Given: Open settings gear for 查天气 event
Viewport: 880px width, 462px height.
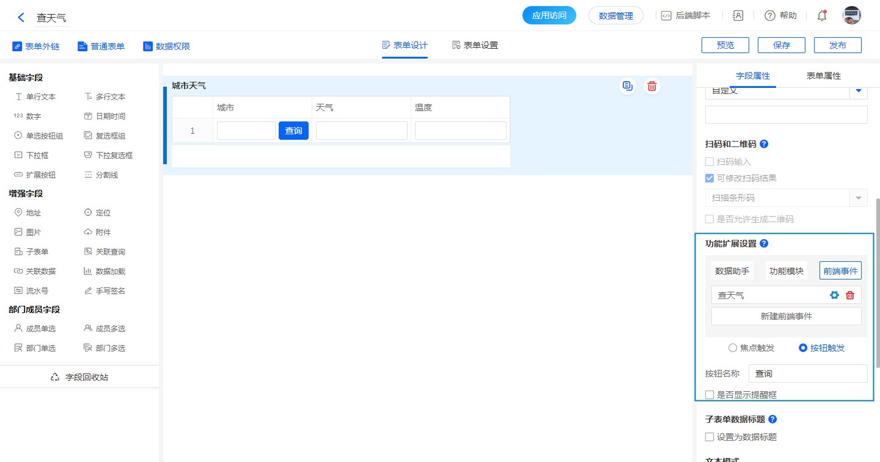Looking at the screenshot, I should click(x=834, y=295).
